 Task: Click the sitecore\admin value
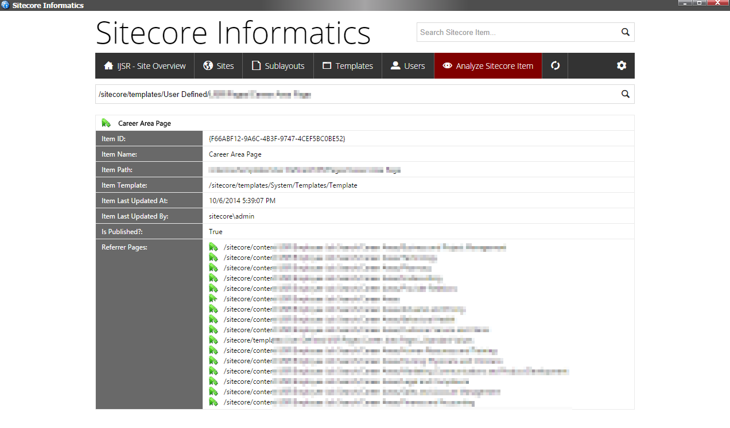(x=232, y=216)
